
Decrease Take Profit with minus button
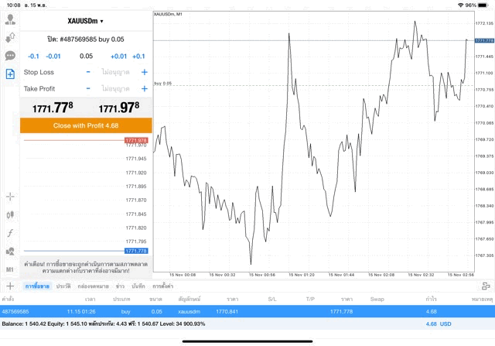[87, 89]
